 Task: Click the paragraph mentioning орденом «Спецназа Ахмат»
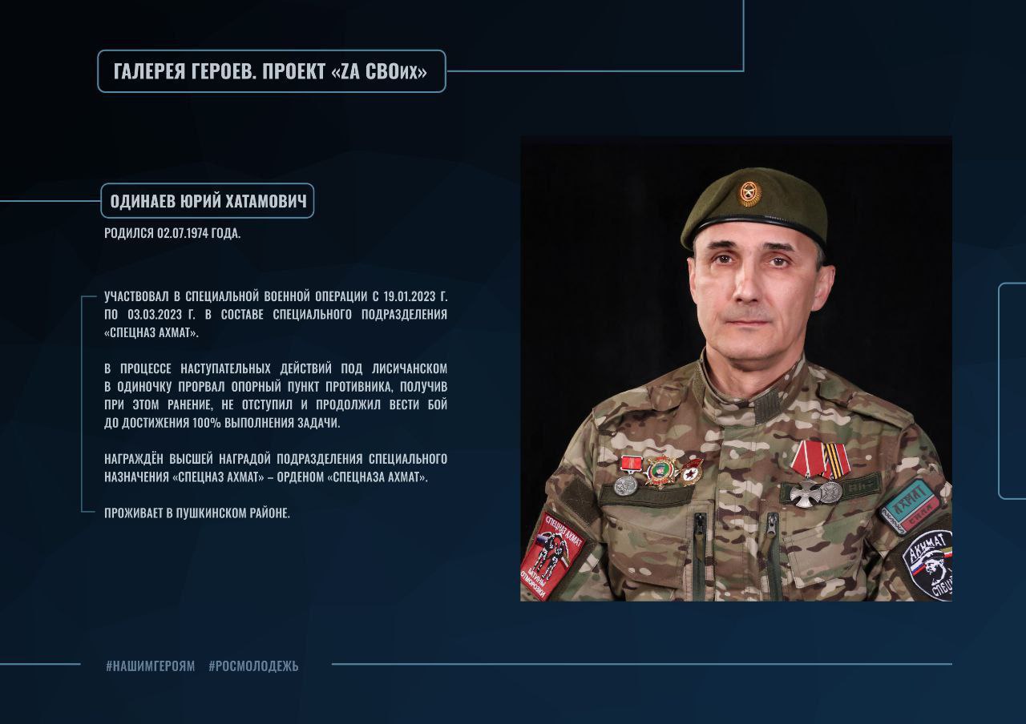[276, 468]
